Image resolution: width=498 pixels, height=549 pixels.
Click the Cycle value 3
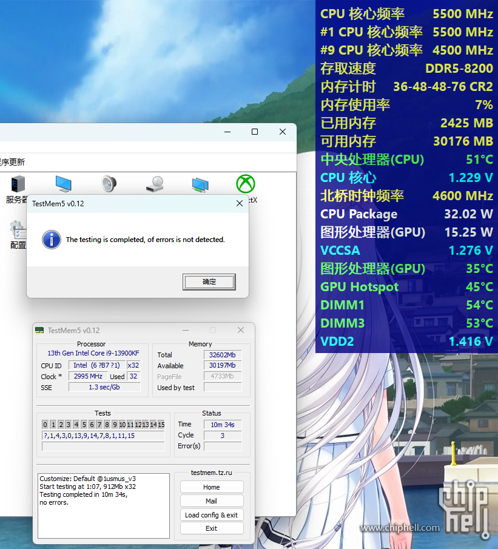click(223, 436)
